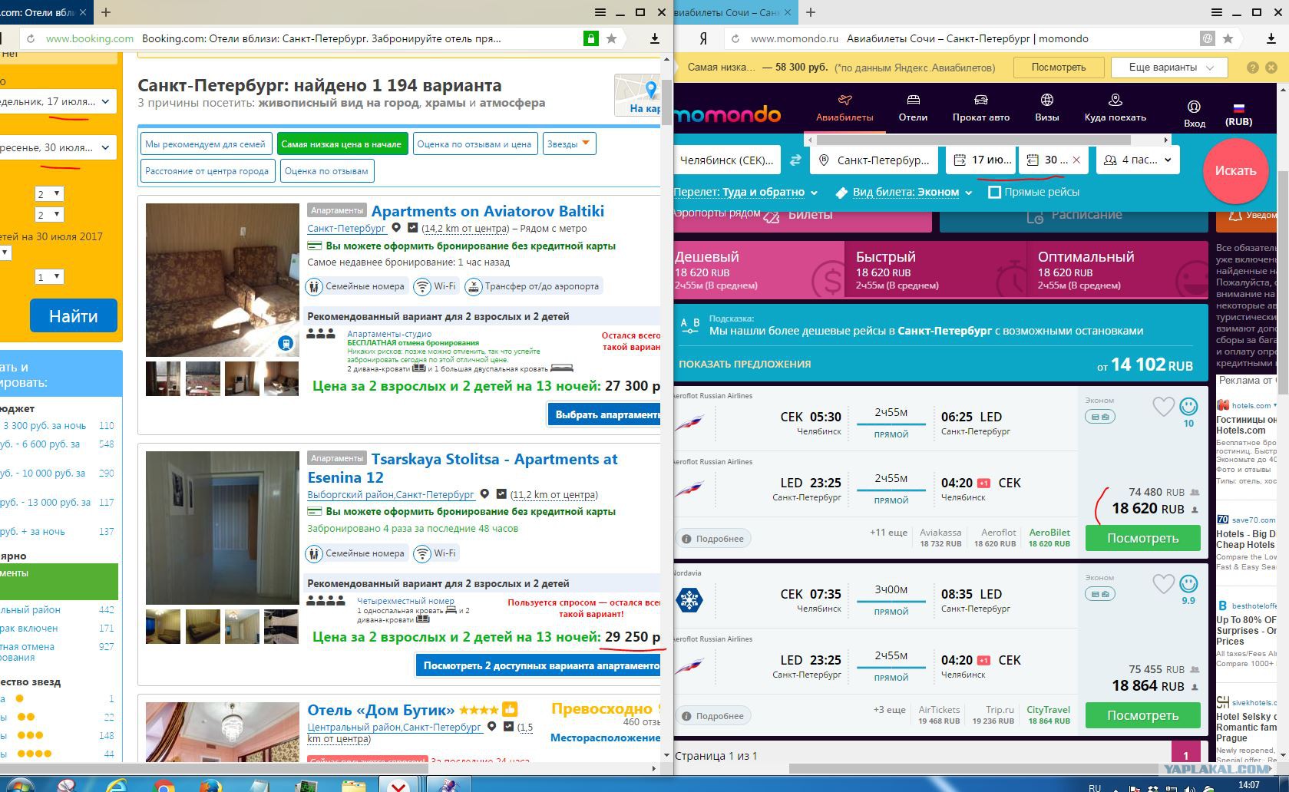The image size is (1289, 792).
Task: Open the passengers dropdown showing 4 пас
Action: coord(1139,160)
